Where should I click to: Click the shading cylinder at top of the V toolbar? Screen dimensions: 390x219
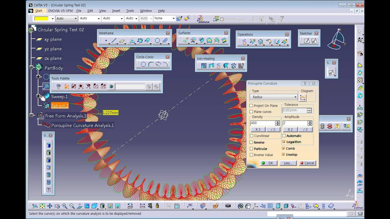(x=48, y=145)
